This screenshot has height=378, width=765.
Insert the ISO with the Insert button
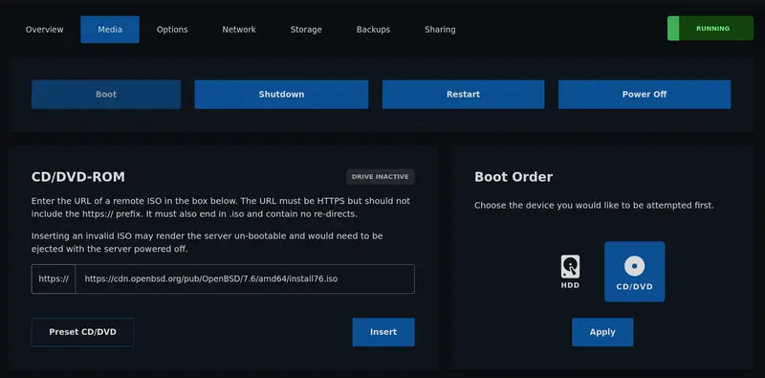click(x=383, y=332)
